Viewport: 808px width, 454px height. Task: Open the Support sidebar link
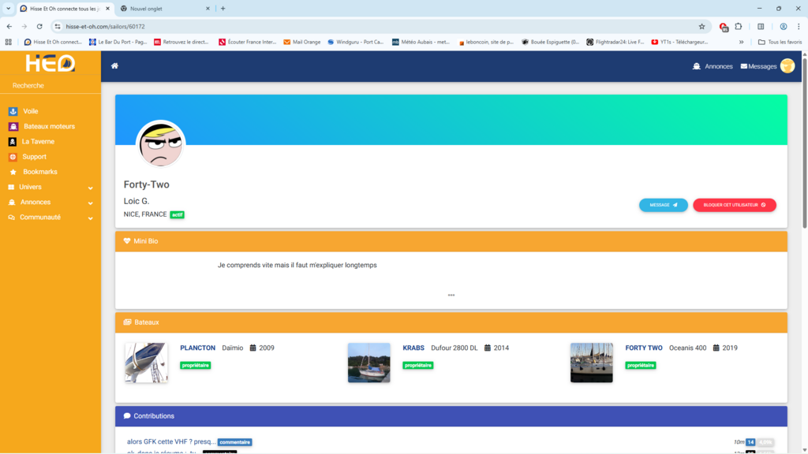coord(34,157)
